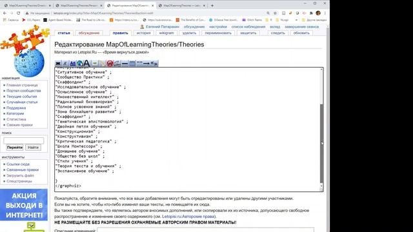The height and width of the screenshot is (232, 413).
Task: Open Загрузить файл link
Action: pos(20,175)
